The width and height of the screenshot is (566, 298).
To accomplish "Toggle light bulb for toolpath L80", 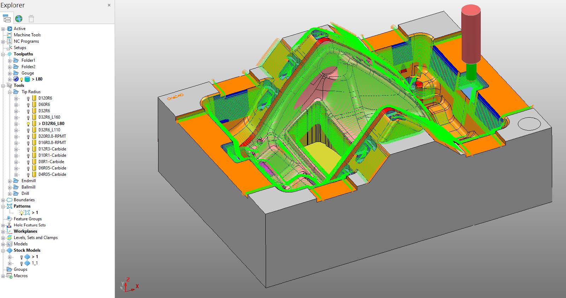I will click(x=21, y=79).
